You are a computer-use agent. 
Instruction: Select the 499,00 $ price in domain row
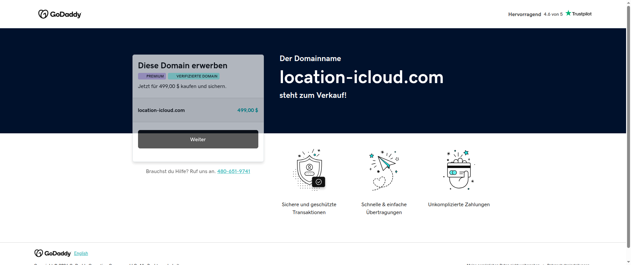247,110
